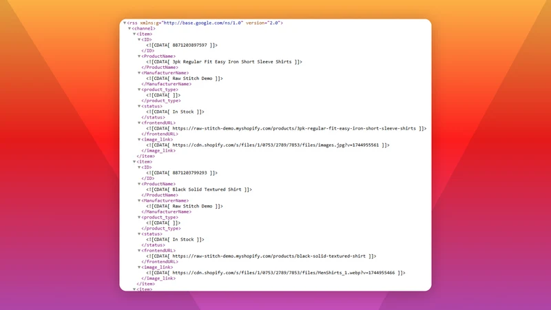Click the version="2.0" attribute
This screenshot has height=310, width=551.
262,23
